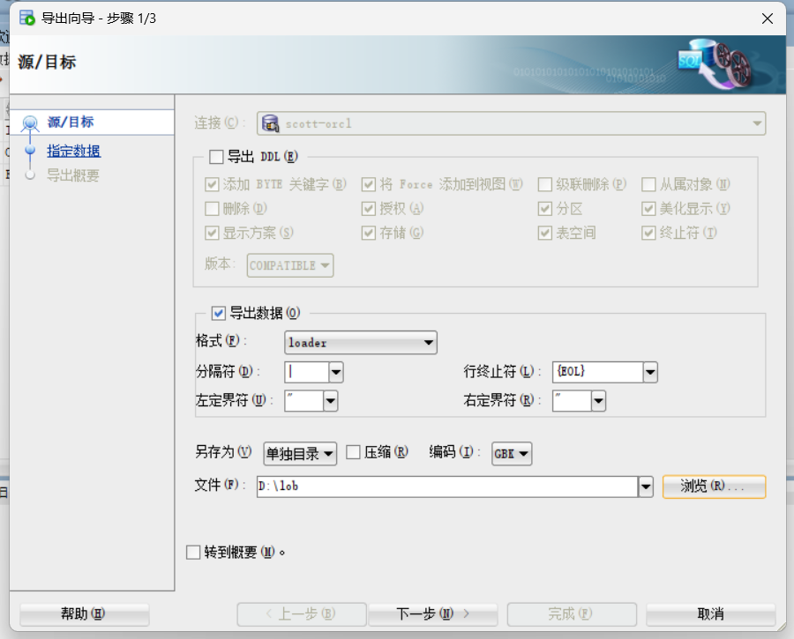Check the 级联删除 option
The image size is (794, 639).
[x=544, y=184]
